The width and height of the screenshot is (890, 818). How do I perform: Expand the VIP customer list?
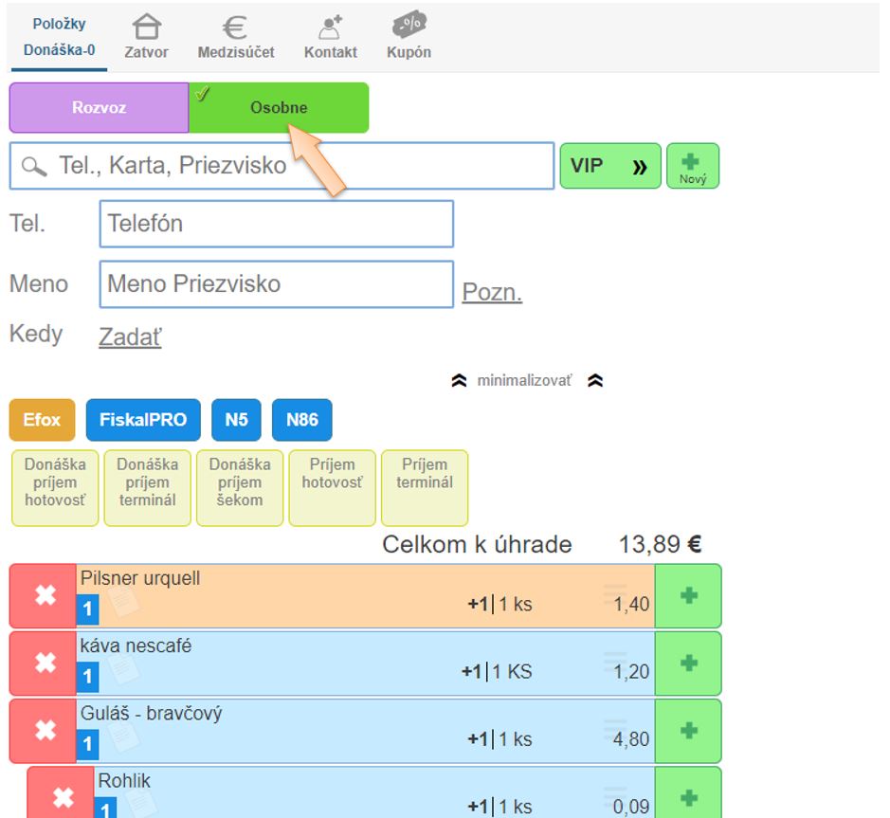click(610, 166)
